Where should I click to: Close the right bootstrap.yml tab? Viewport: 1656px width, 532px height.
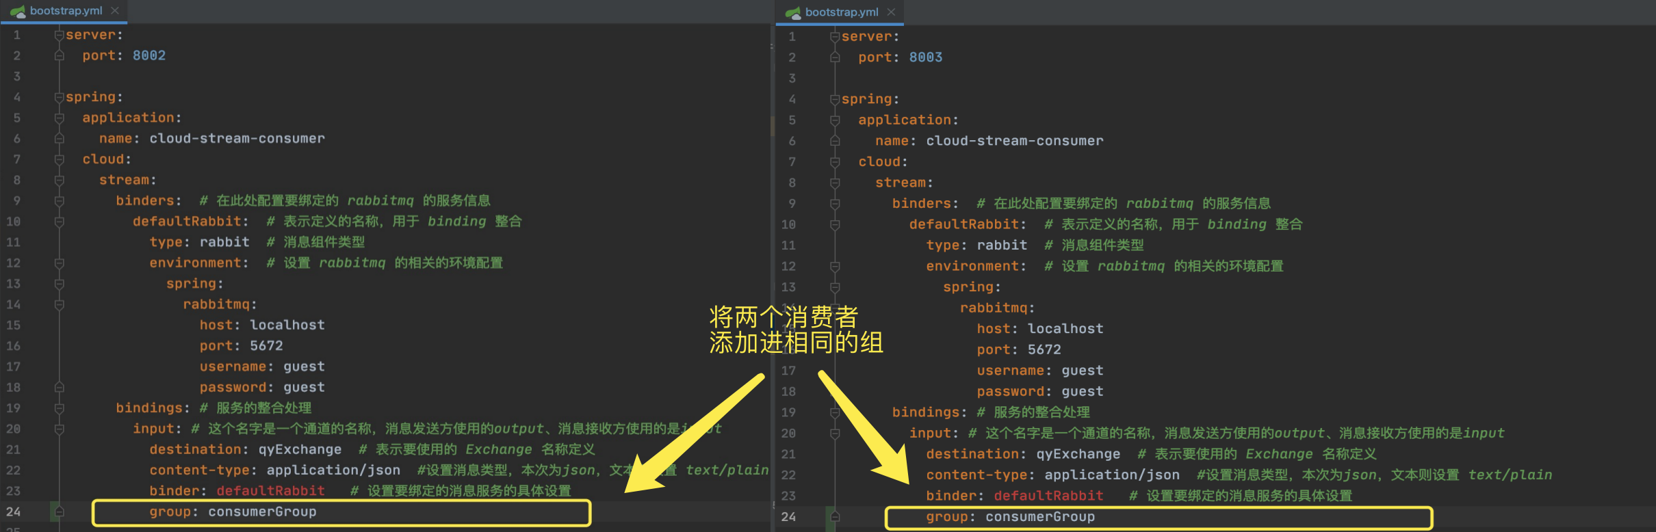[891, 12]
